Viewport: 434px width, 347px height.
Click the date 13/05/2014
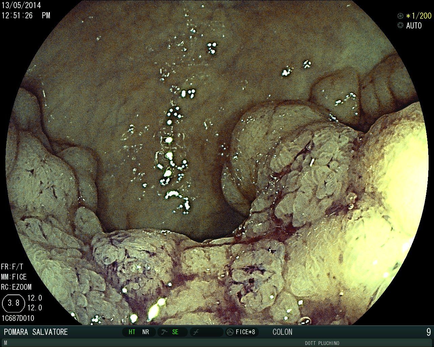(x=21, y=5)
